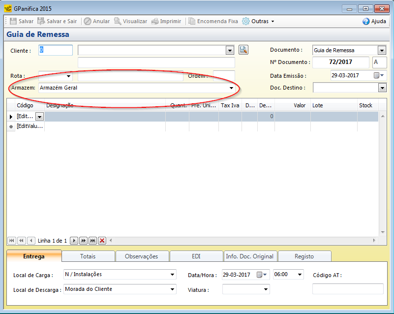The height and width of the screenshot is (314, 394).
Task: Open the Visualizar preview icon
Action: pos(118,21)
